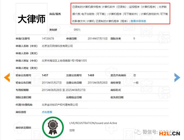Open the 查看详细信息 link
Image resolution: width=184 pixels, height=140 pixels.
pos(138,21)
